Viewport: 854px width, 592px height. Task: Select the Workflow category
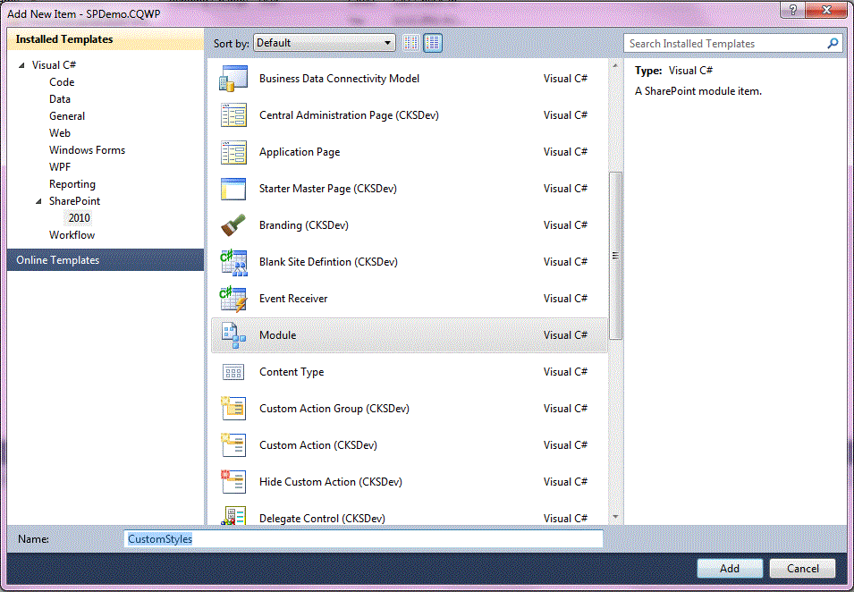click(72, 234)
